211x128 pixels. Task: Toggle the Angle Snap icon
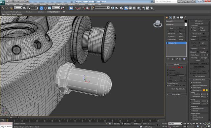tap(80, 8)
